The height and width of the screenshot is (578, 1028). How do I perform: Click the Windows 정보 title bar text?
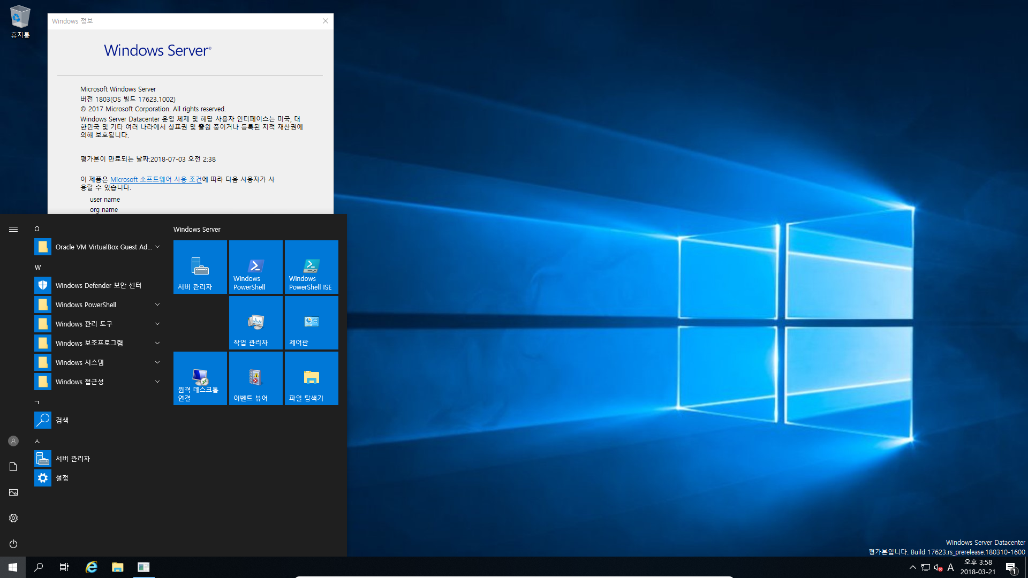click(72, 21)
